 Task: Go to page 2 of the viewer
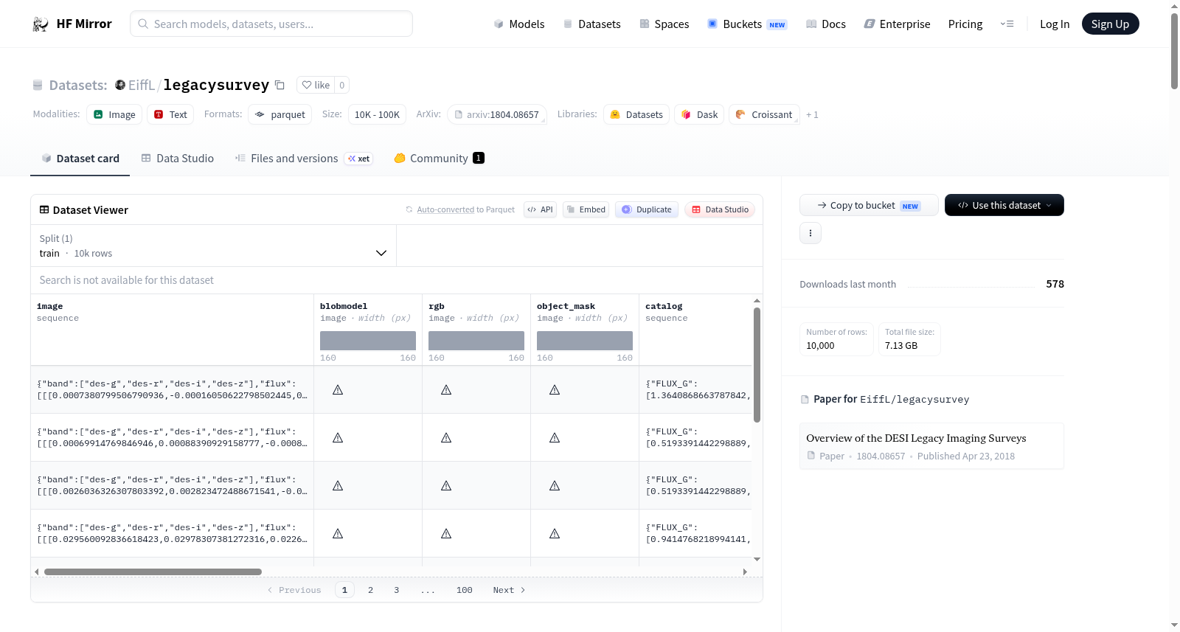coord(371,590)
